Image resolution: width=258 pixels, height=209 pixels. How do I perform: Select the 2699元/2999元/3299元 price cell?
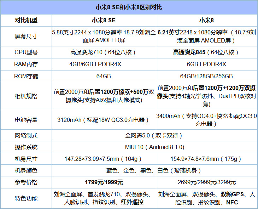pos(206,182)
